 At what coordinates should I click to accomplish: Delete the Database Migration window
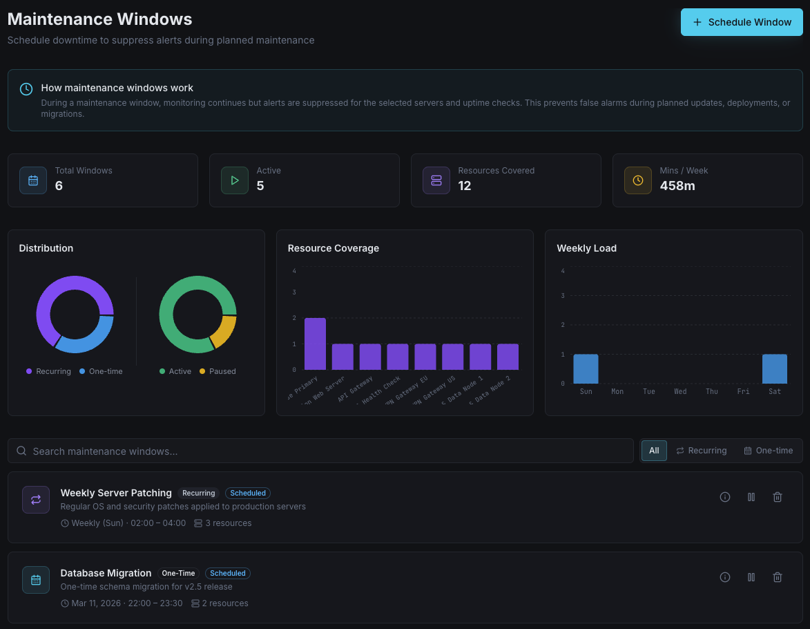777,577
